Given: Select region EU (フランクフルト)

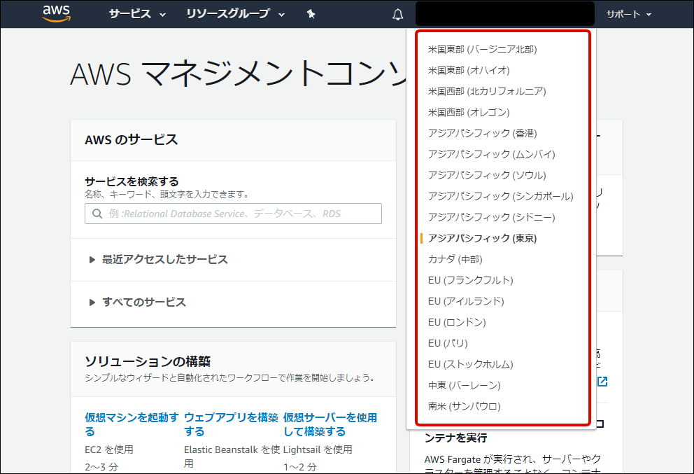Looking at the screenshot, I should point(470,280).
